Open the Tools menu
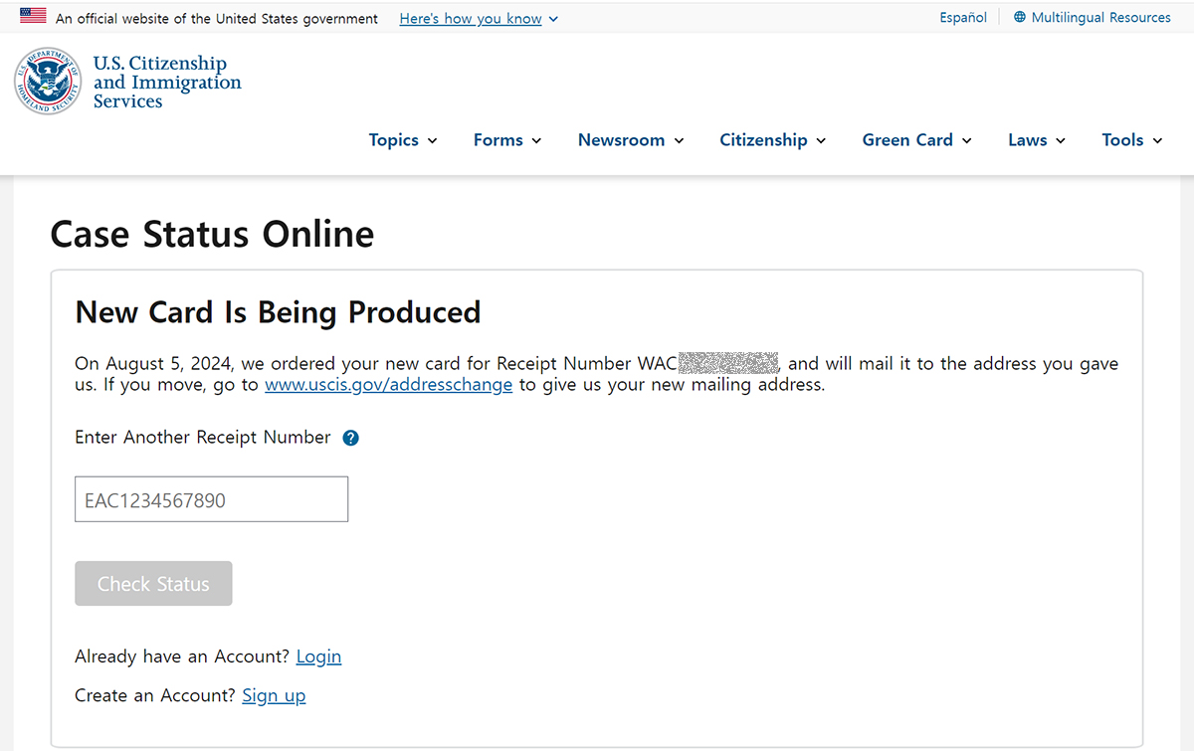1194x751 pixels. [1132, 140]
